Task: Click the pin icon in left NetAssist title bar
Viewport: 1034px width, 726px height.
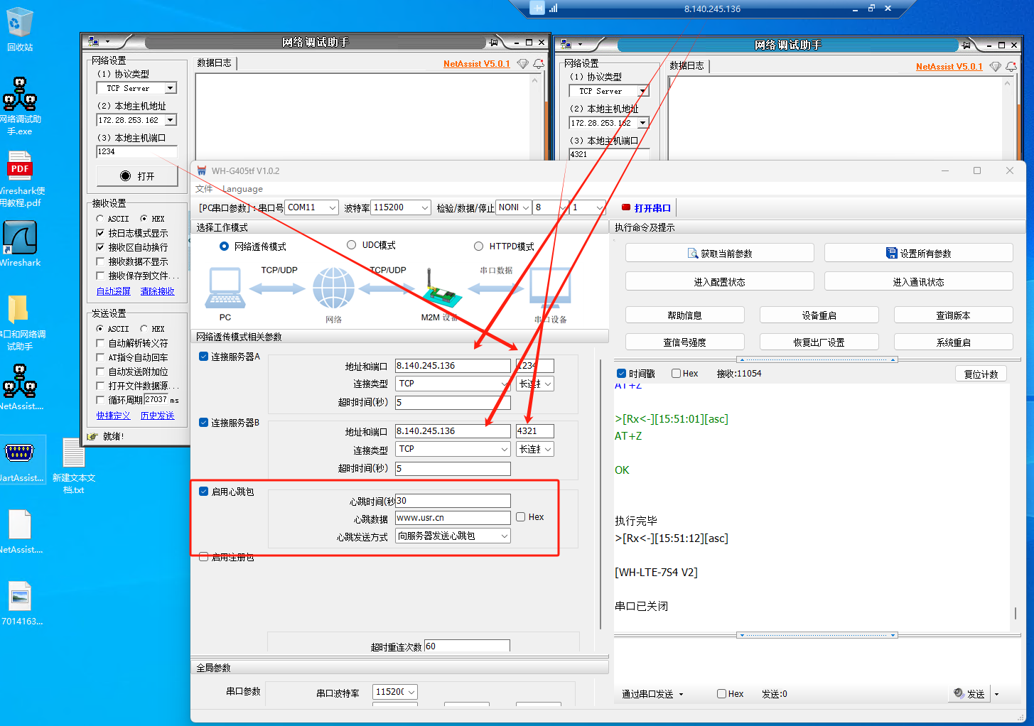Action: [493, 43]
